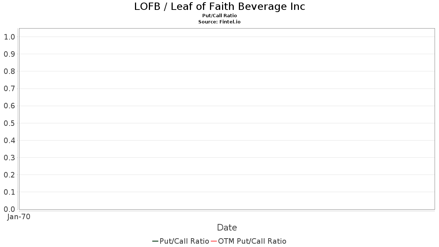This screenshot has width=439, height=247.
Task: Click the 0.3 y-axis label
Action: (9, 158)
